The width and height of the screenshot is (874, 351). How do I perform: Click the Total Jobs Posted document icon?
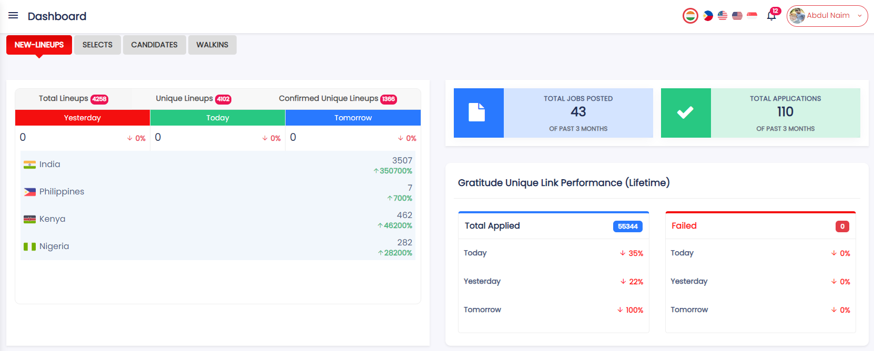478,113
